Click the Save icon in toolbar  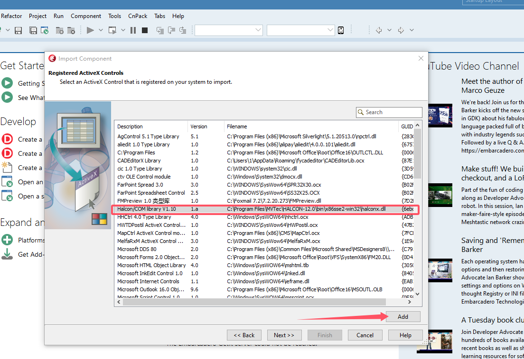pos(19,30)
